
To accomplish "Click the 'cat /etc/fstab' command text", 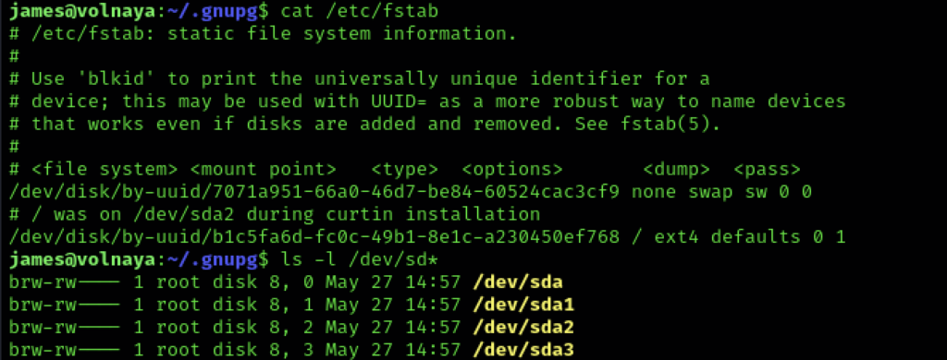I will click(x=360, y=11).
